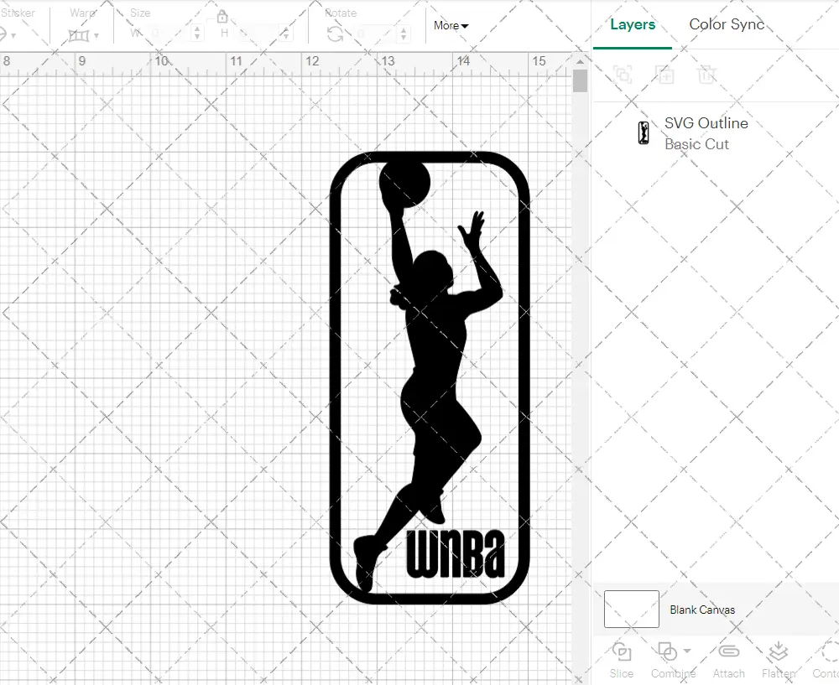The width and height of the screenshot is (839, 685).
Task: Click the Group layers icon
Action: pos(623,75)
